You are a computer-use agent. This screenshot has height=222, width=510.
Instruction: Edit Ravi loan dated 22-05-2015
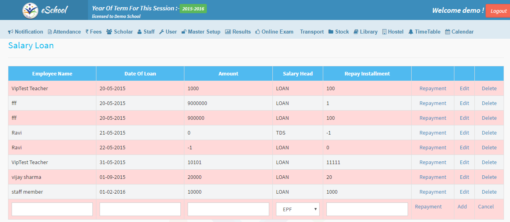coord(464,147)
